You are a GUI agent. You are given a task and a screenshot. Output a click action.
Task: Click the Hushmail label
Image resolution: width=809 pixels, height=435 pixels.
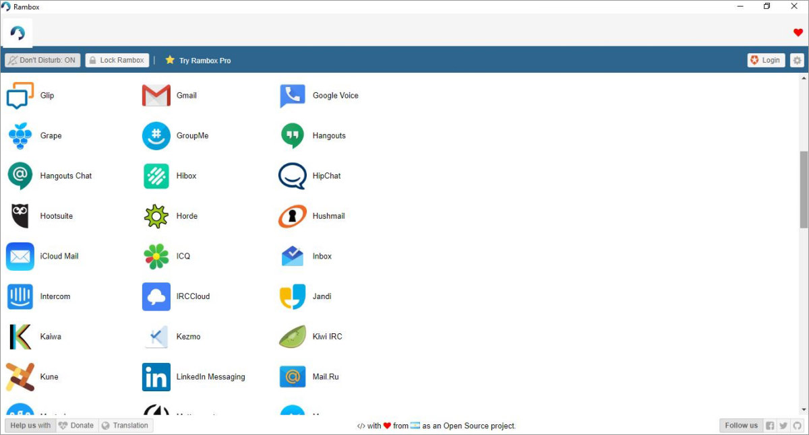[329, 216]
